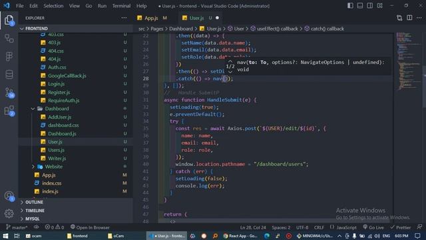
Task: Open the Accounts icon in activity bar
Action: (9, 195)
